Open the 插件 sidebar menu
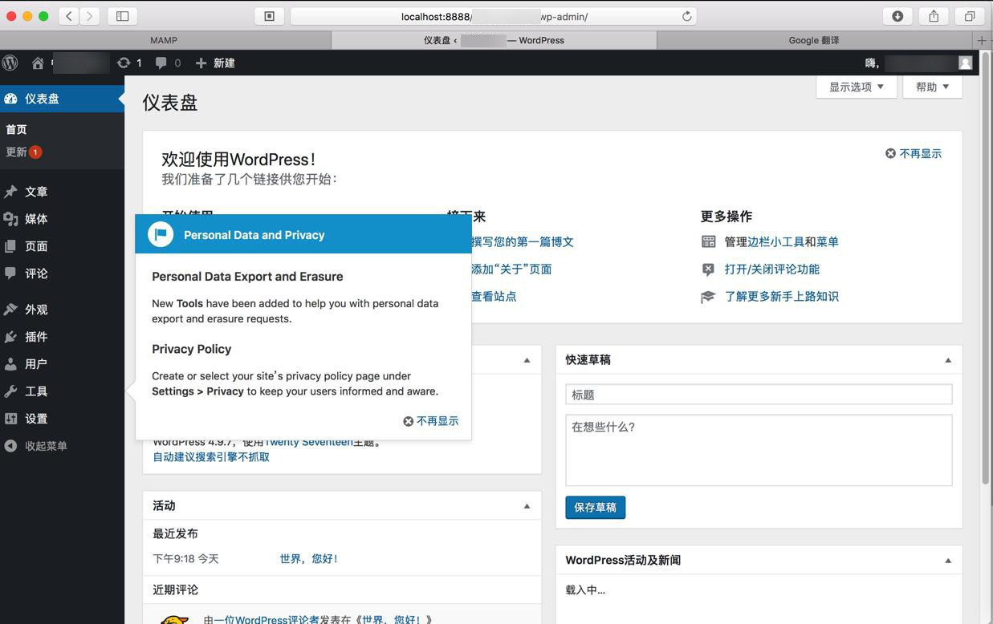The height and width of the screenshot is (624, 993). coord(62,337)
